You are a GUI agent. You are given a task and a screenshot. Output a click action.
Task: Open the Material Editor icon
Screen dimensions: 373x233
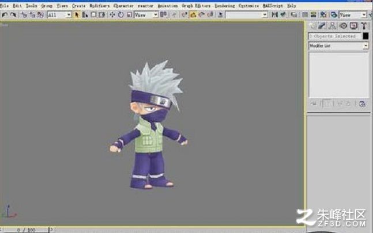tap(323, 15)
